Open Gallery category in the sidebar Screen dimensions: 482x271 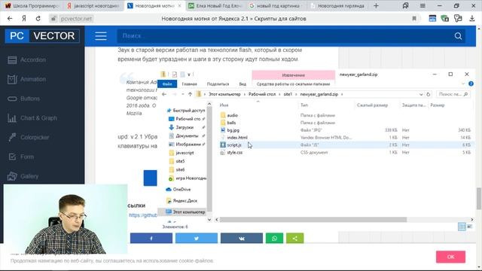[x=29, y=175]
